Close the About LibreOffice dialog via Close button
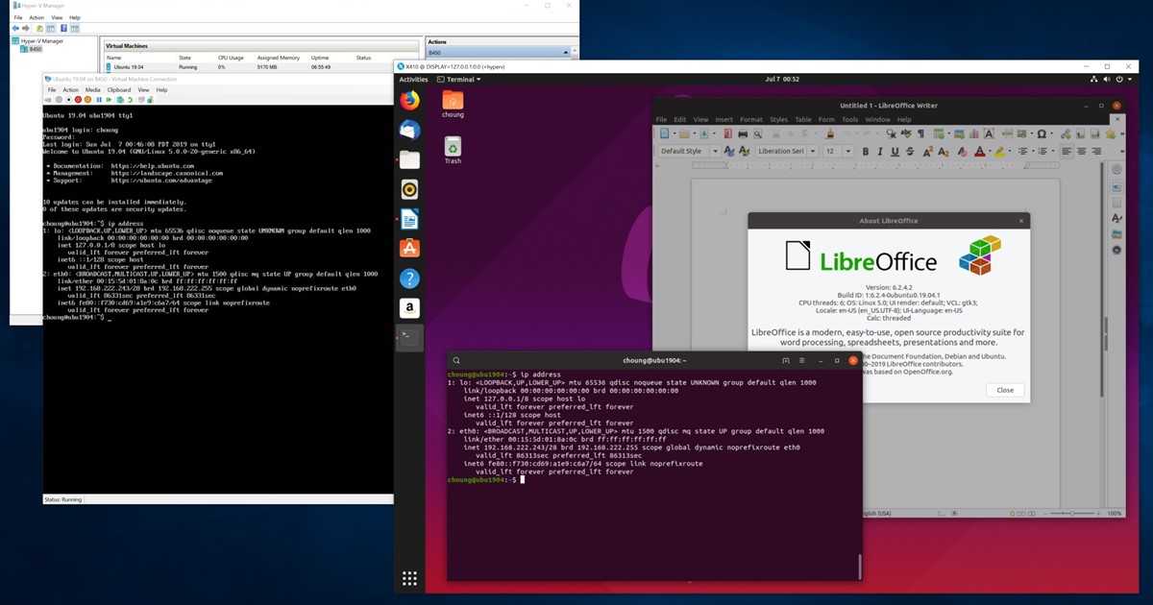Image resolution: width=1153 pixels, height=605 pixels. tap(1005, 390)
